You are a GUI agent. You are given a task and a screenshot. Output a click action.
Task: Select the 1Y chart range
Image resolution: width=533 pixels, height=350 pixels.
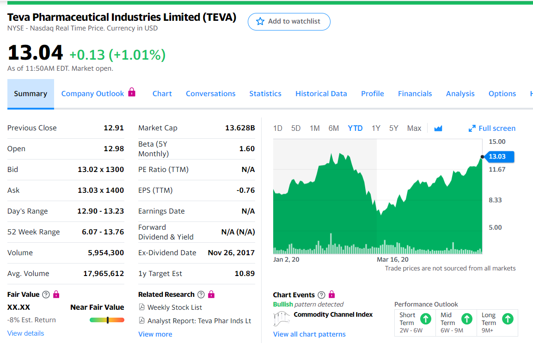pos(376,128)
